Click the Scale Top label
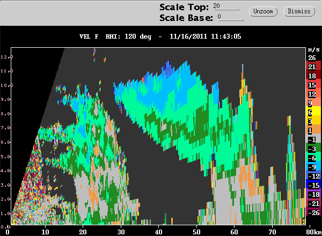 (x=184, y=7)
